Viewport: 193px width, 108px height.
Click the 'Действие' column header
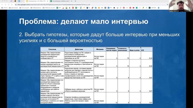[x=79, y=49]
